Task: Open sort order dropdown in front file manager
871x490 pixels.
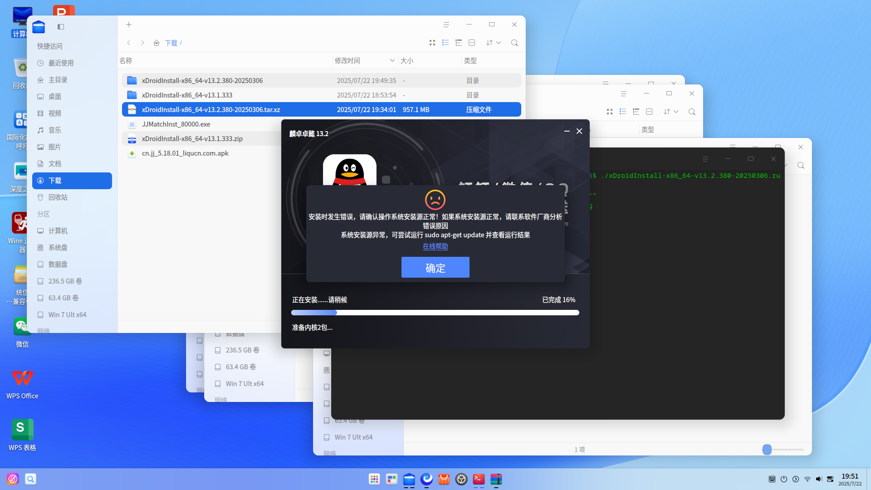Action: (494, 43)
